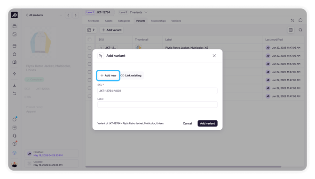The image size is (315, 179).
Task: Open the column settings icon
Action: pos(291,30)
